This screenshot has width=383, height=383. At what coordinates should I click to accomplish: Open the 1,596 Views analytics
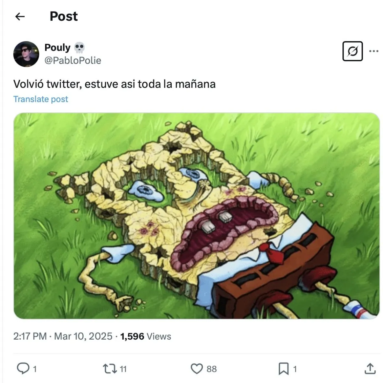coord(146,336)
